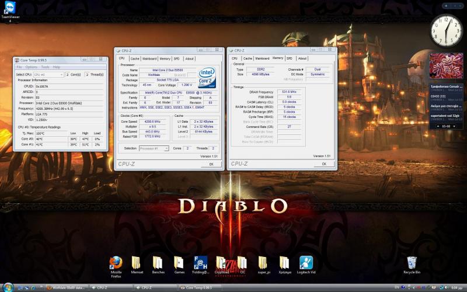Screen dimensions: 467x292
Task: Open About tab in right CPU-Z
Action: pos(302,58)
